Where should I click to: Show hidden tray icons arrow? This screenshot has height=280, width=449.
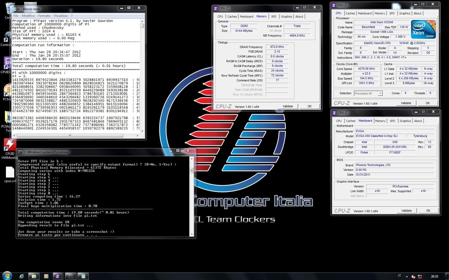[x=407, y=277]
